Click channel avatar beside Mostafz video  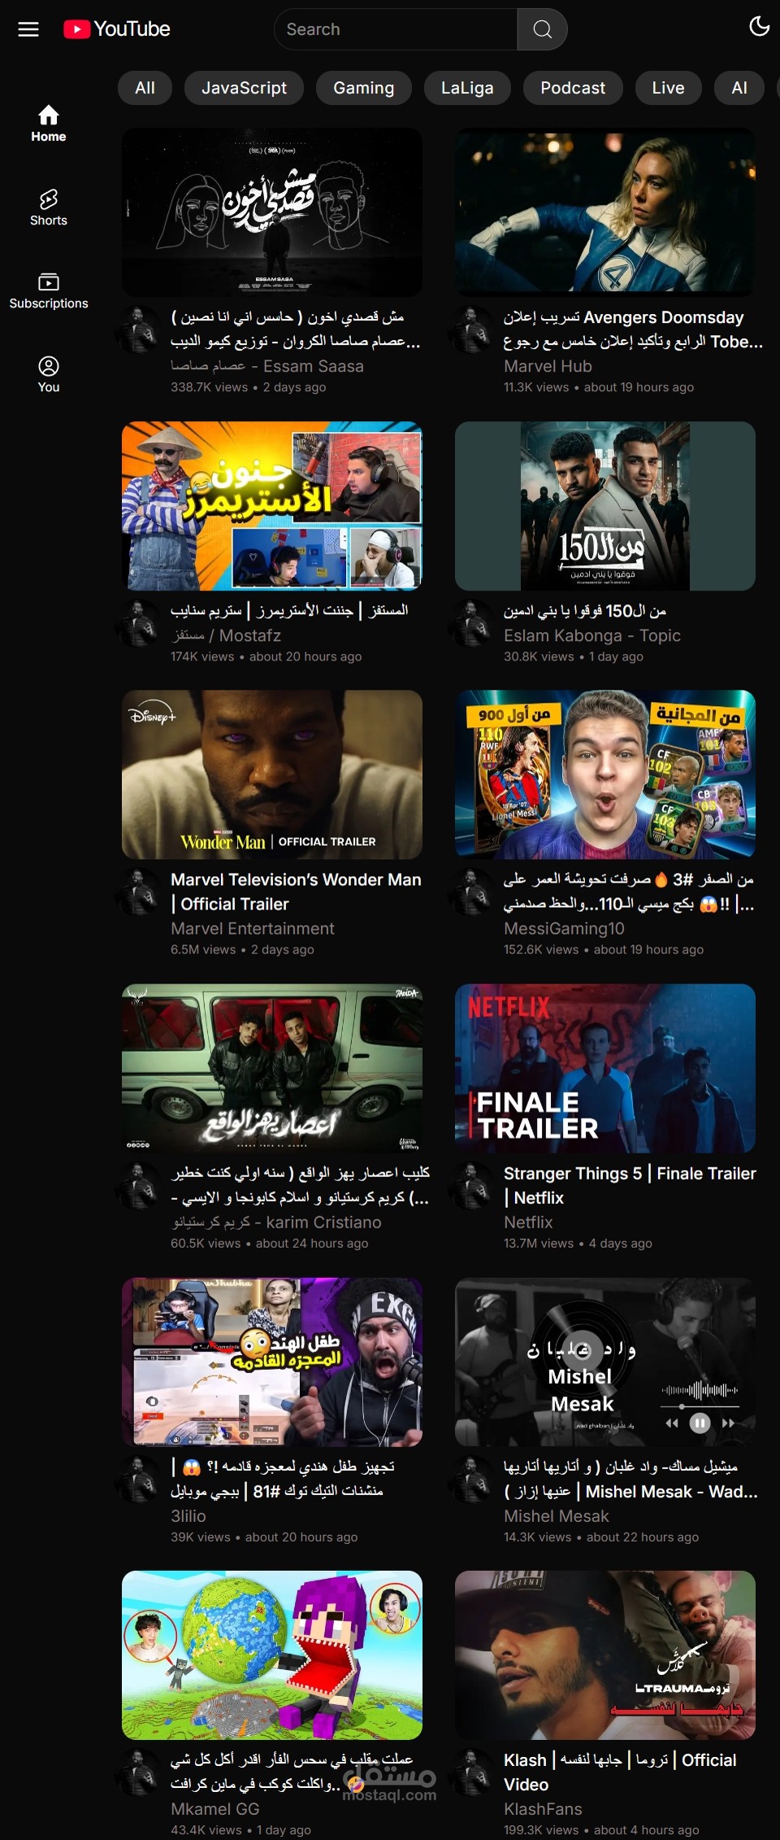click(138, 623)
